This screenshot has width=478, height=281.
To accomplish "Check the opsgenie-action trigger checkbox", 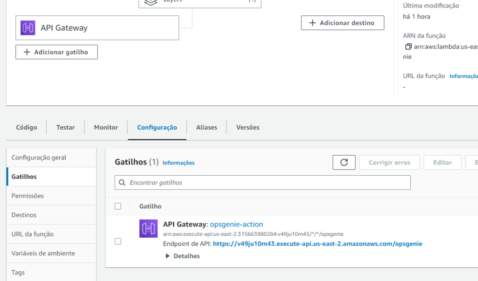I will click(x=118, y=241).
